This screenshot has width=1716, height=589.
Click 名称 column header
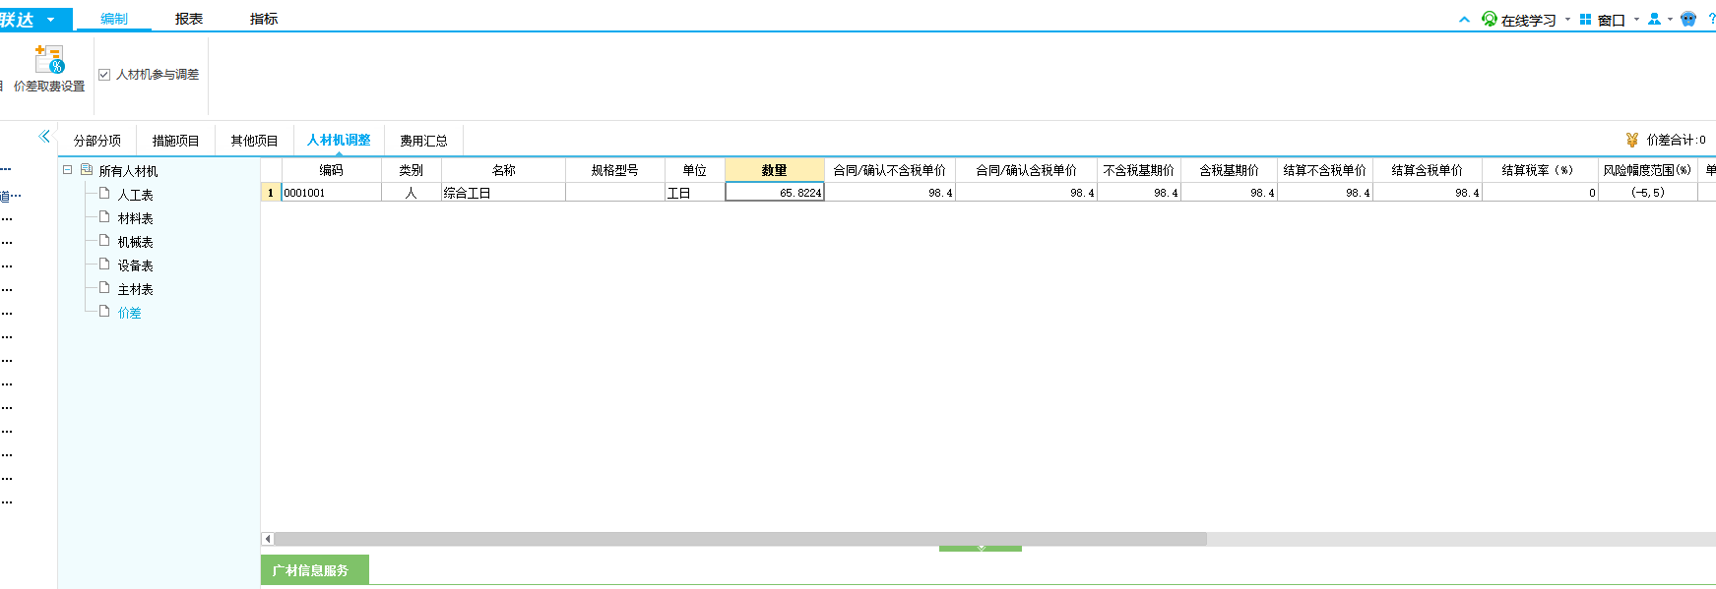pos(504,170)
